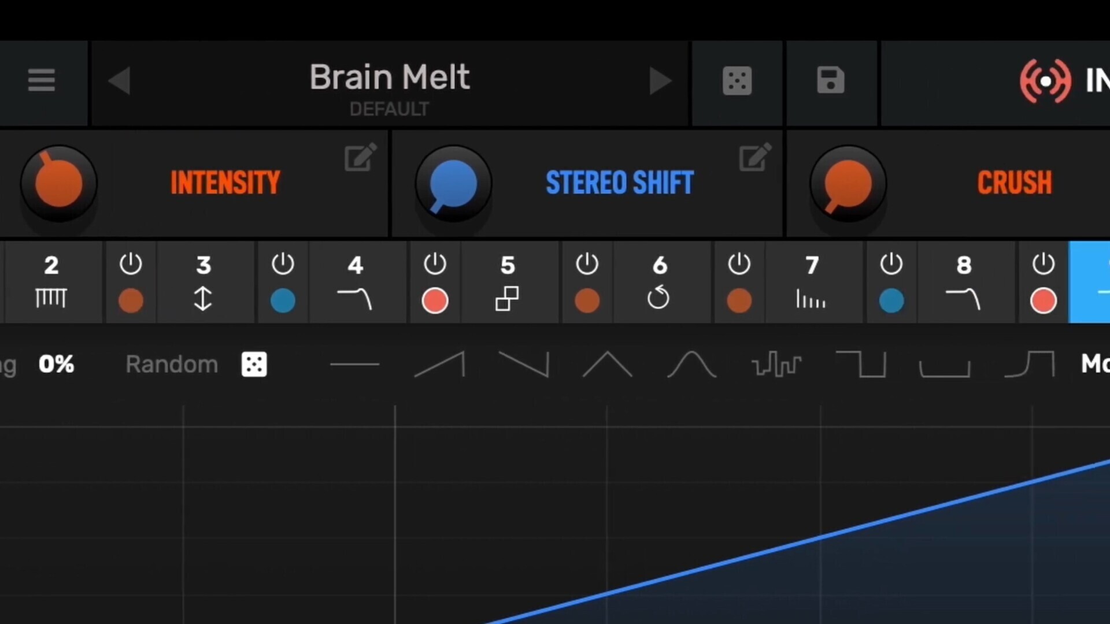Viewport: 1110px width, 624px height.
Task: Randomize preset with top dice icon
Action: tap(737, 80)
